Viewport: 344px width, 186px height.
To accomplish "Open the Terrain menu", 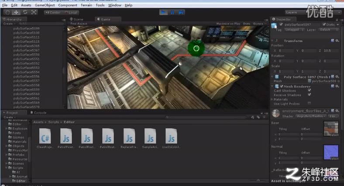I will pyautogui.click(x=86, y=5).
